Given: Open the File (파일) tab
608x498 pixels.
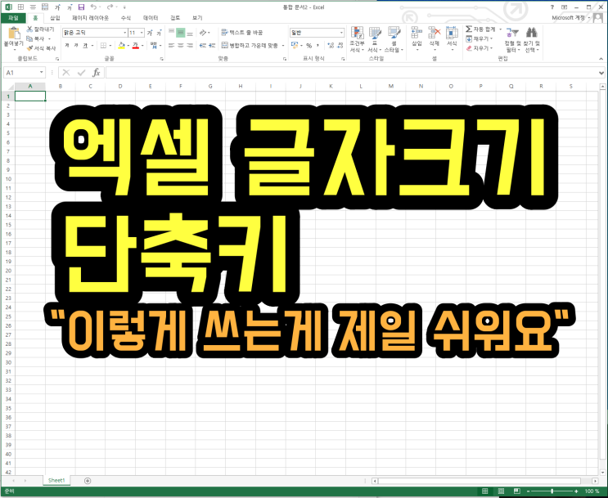Looking at the screenshot, I should coord(13,17).
